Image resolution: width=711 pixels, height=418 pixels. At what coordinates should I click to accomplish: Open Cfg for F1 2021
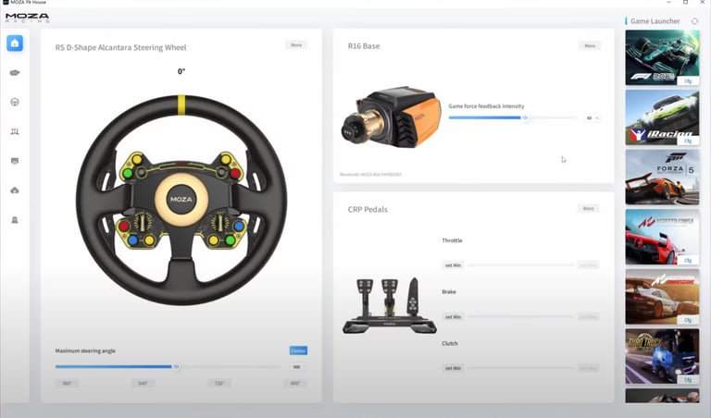pos(688,81)
